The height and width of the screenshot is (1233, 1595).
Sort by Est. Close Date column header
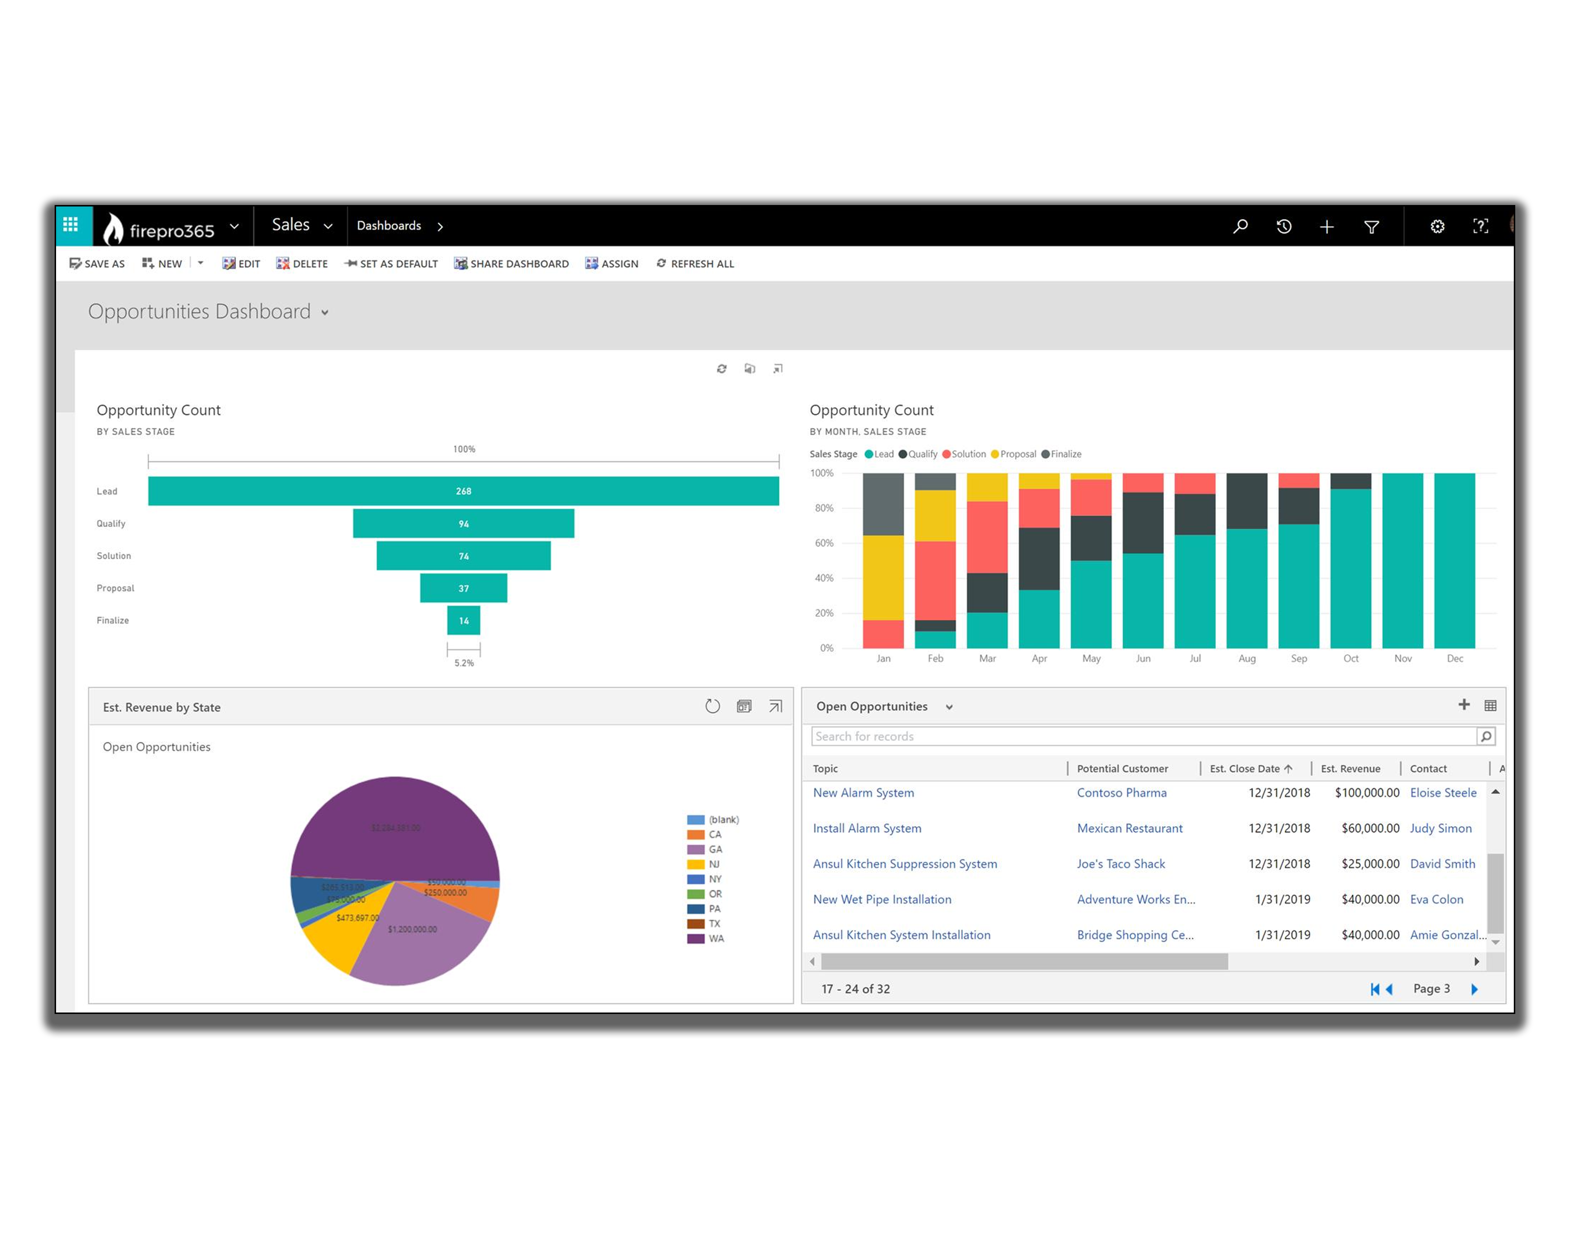[x=1251, y=768]
